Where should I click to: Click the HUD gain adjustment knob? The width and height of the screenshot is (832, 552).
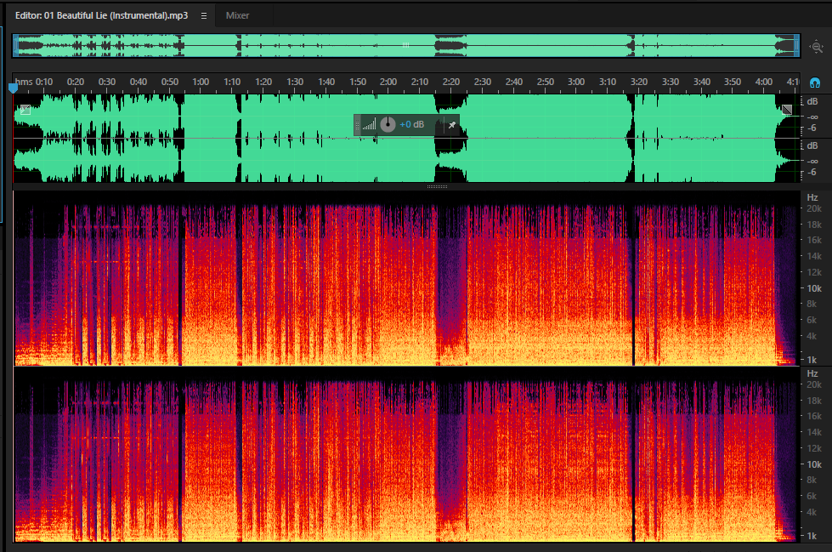pyautogui.click(x=388, y=124)
